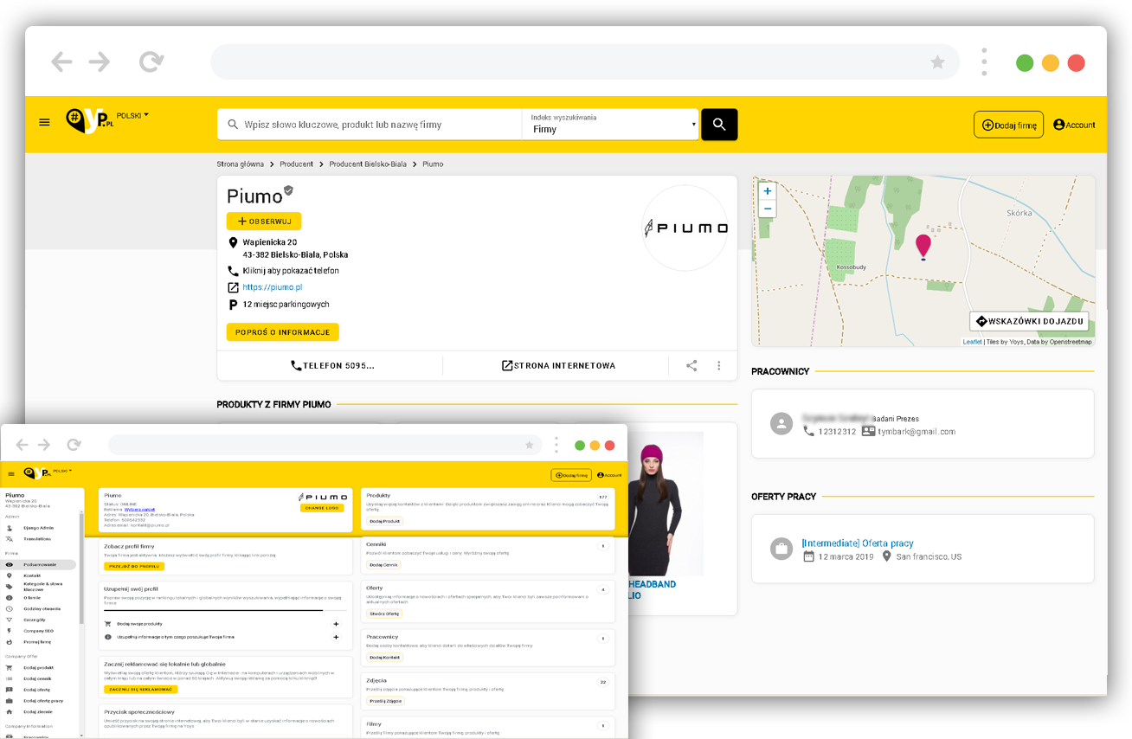Click Prześlij Zdjęcie button in dashboard
Image resolution: width=1132 pixels, height=739 pixels.
point(384,701)
